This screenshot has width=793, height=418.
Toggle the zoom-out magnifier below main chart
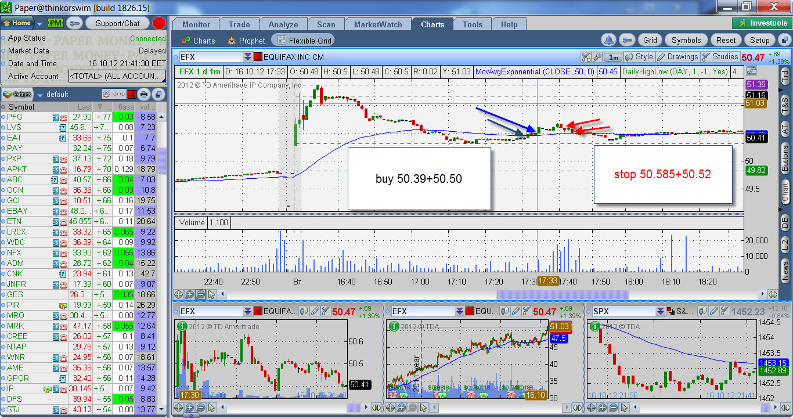point(200,294)
